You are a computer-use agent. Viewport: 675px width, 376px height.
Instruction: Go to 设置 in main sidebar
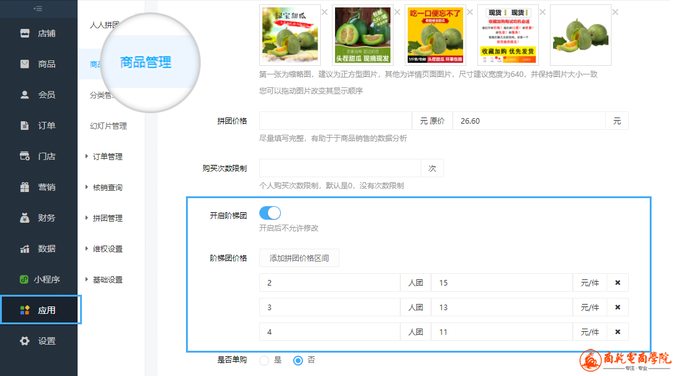click(46, 341)
